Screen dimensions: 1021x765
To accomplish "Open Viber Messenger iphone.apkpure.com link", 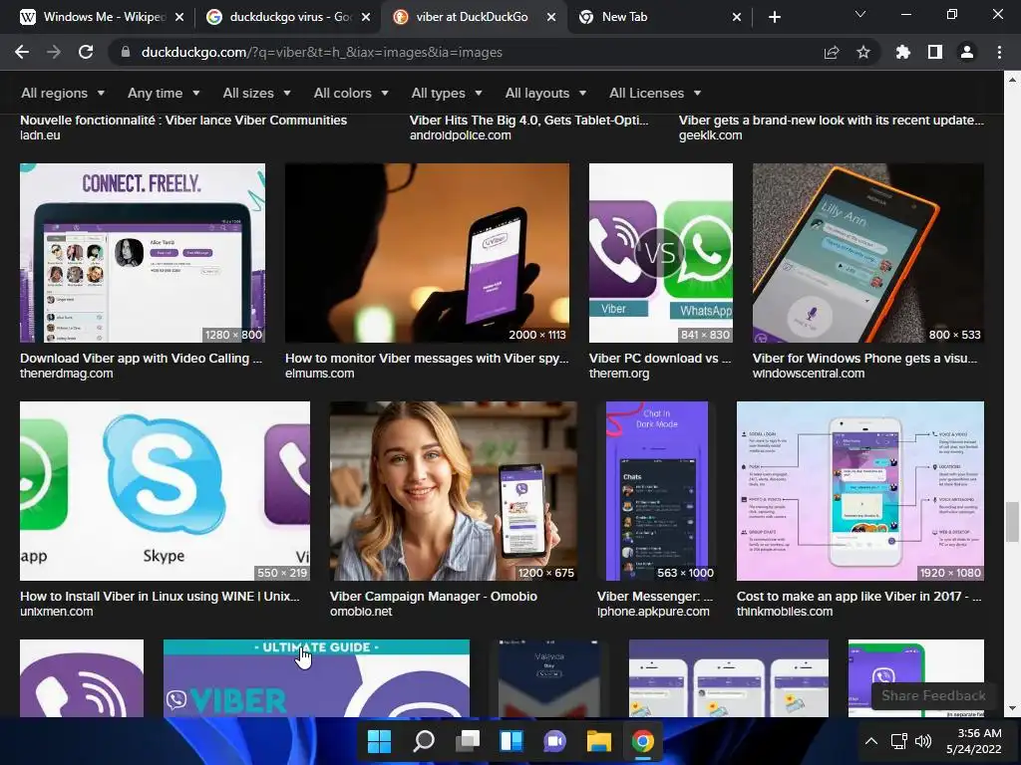I will 654,597.
